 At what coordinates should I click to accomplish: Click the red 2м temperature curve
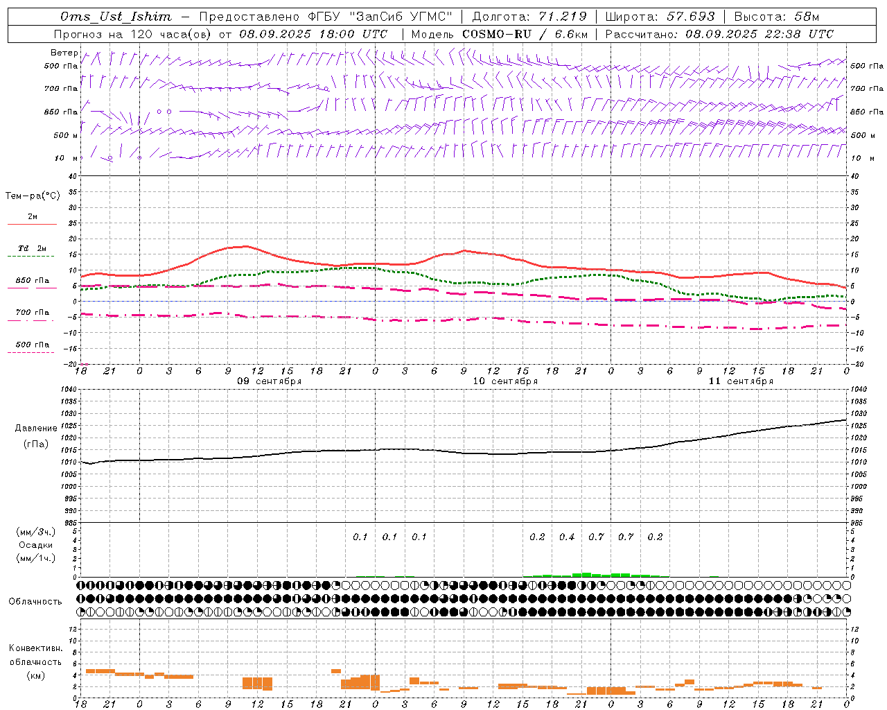464,251
